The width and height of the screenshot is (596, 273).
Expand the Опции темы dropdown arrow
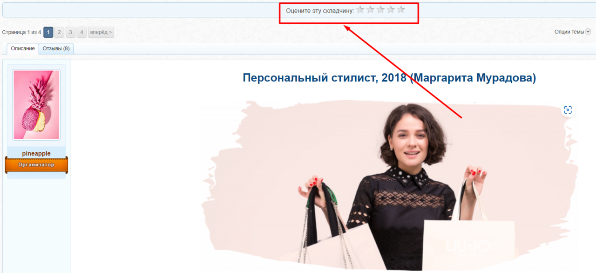coord(588,32)
